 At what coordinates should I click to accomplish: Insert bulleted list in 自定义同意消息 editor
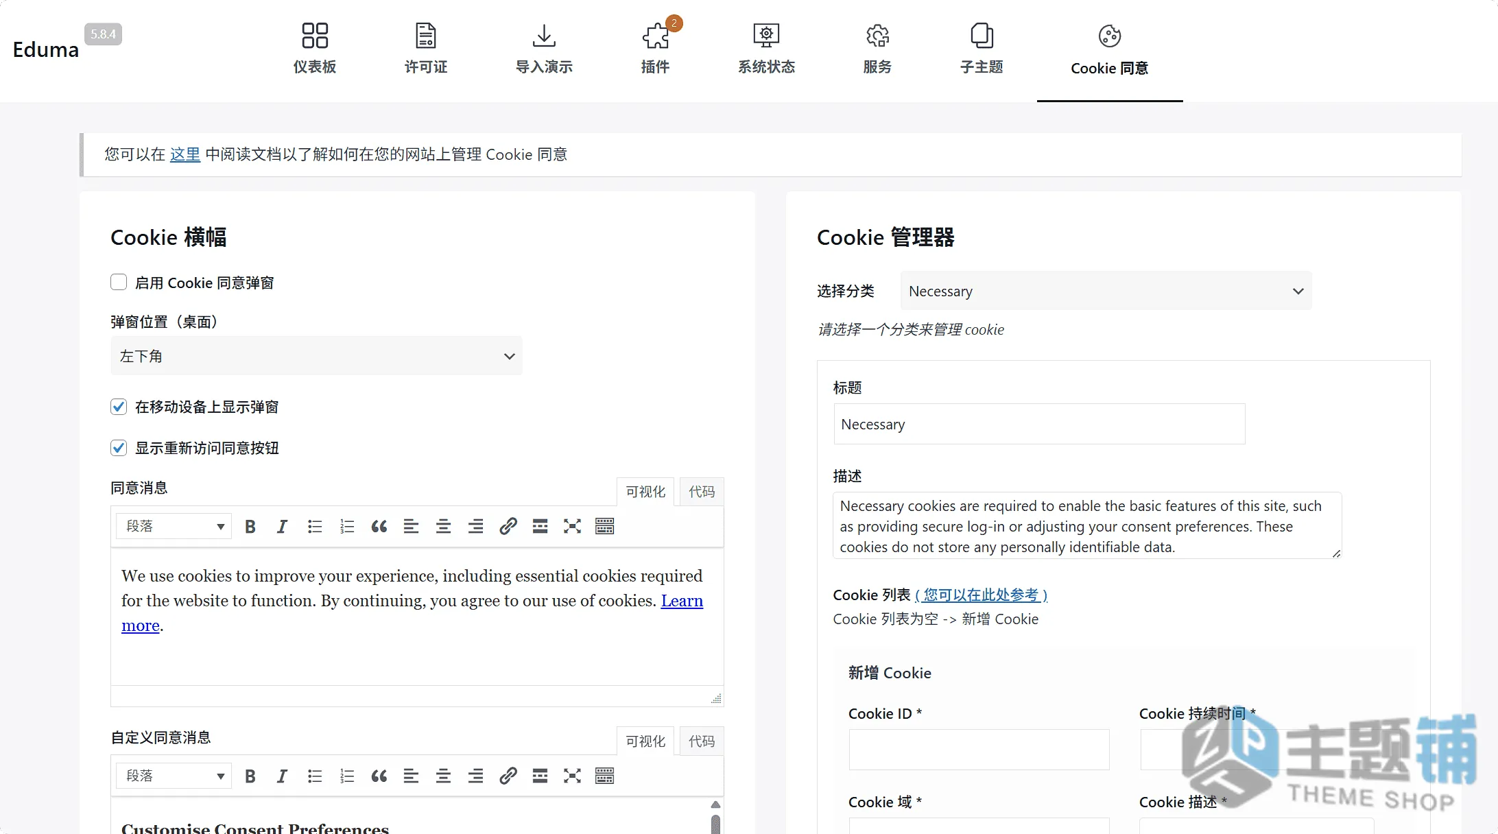(315, 776)
